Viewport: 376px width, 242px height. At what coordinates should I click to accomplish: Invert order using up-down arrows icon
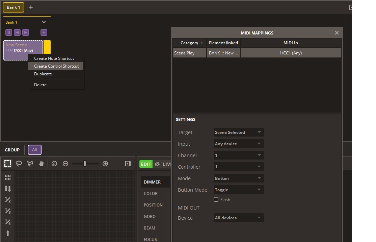click(x=8, y=189)
